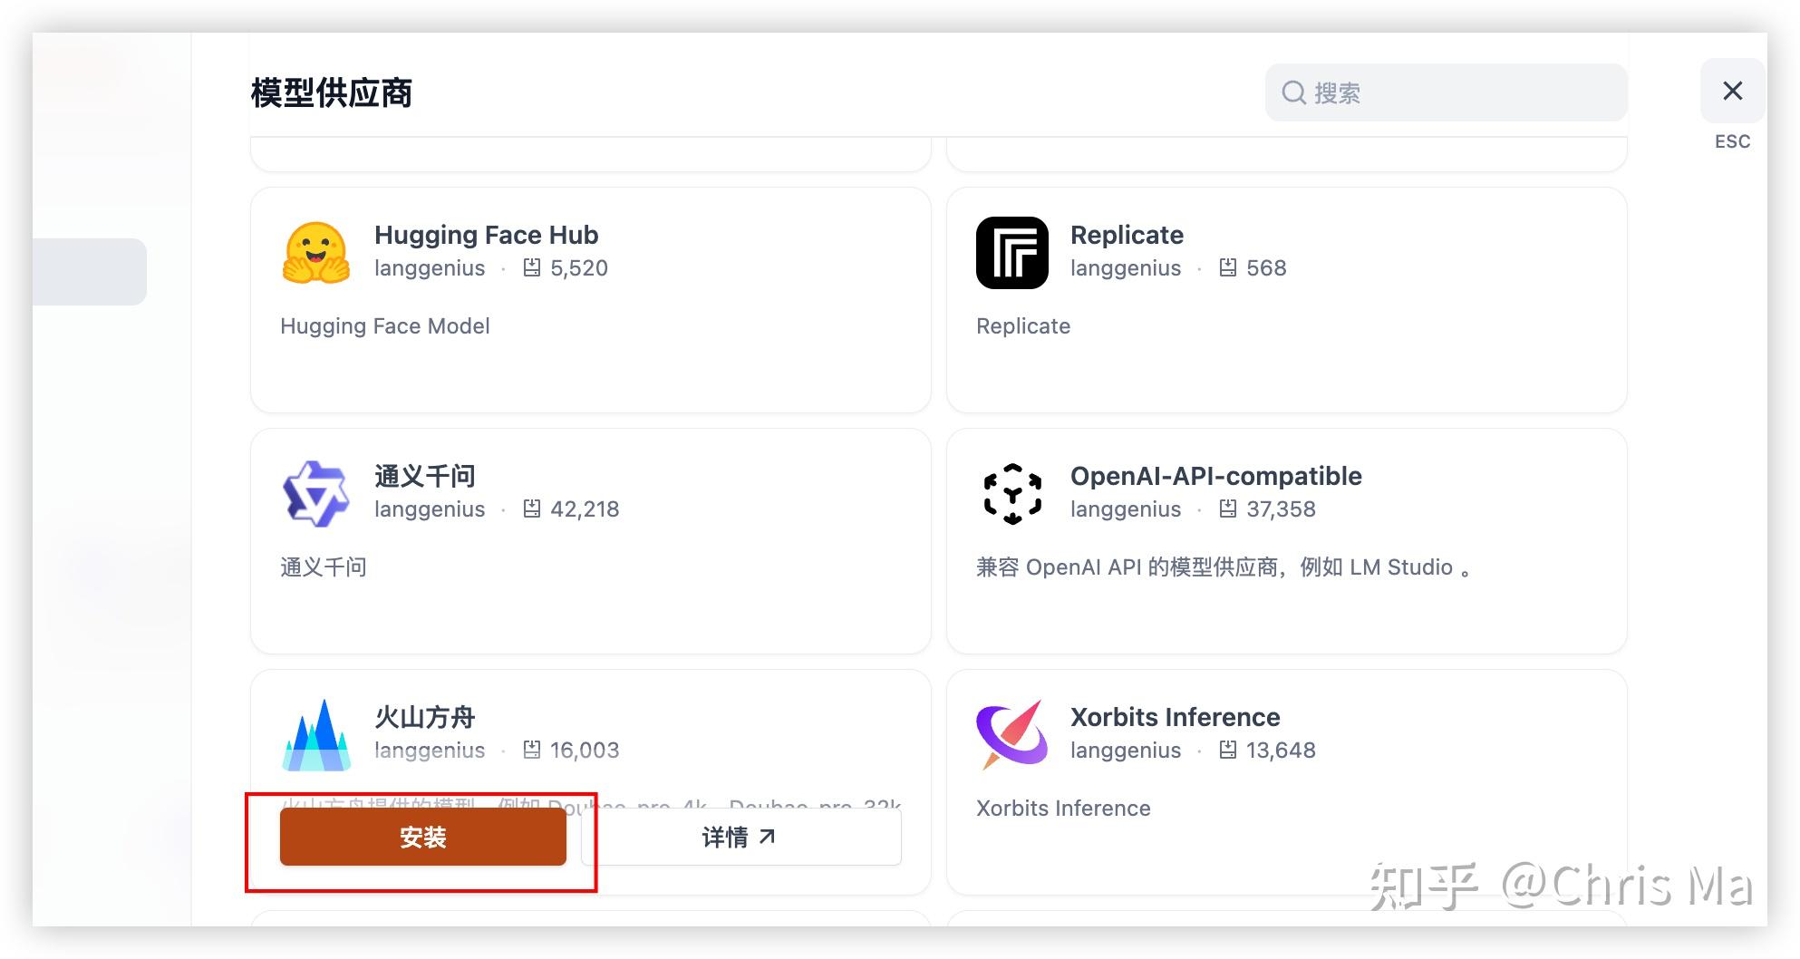Click the install count icon for 火山方舟

[532, 751]
